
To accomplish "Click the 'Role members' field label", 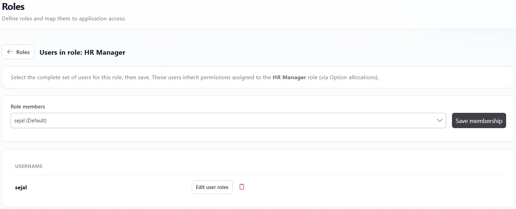I will point(28,107).
